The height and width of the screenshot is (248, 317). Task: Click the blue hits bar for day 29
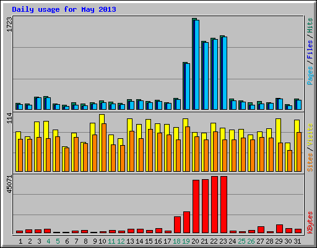pyautogui.click(x=280, y=104)
